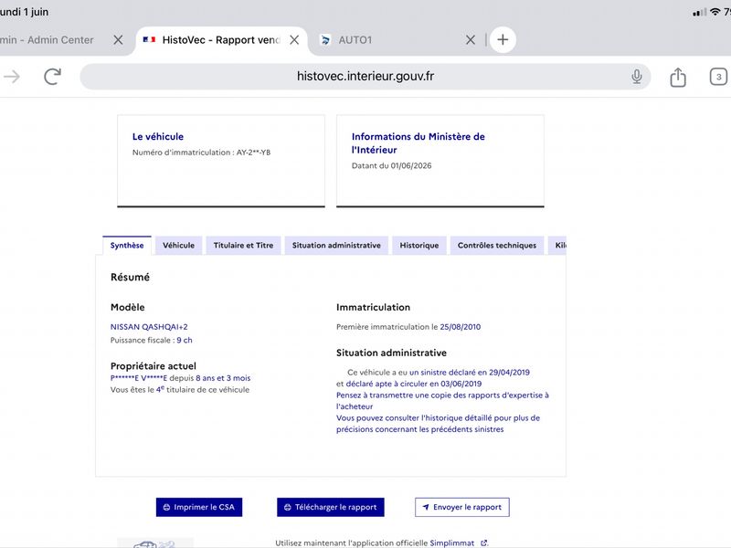Open the tab overview showing 3 tabs
Image resolution: width=731 pixels, height=548 pixels.
[718, 77]
